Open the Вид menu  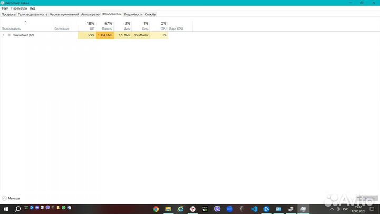click(33, 8)
